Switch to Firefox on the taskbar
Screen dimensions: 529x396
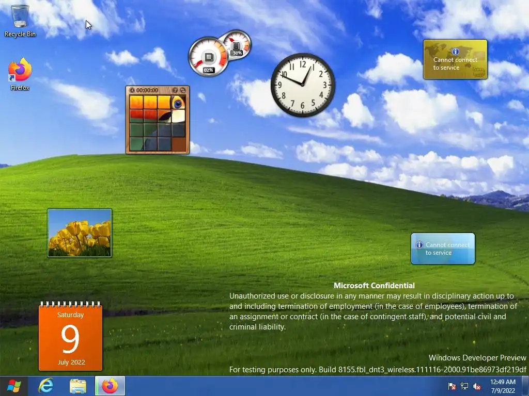pyautogui.click(x=110, y=386)
